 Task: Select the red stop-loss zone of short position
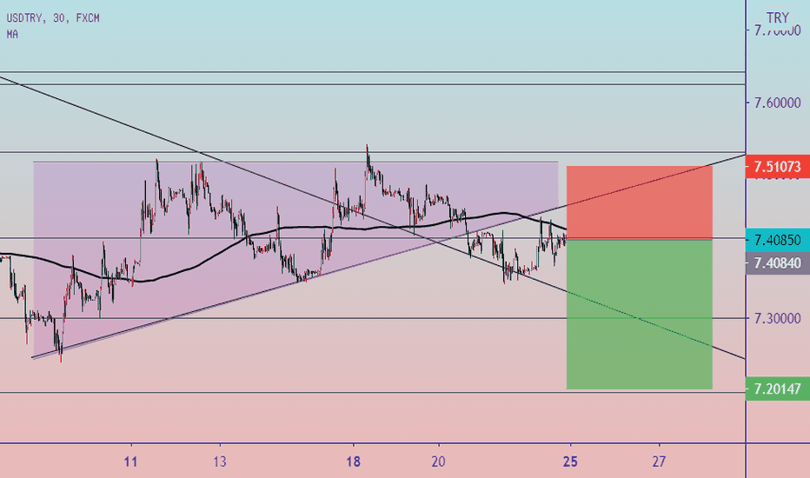(640, 202)
